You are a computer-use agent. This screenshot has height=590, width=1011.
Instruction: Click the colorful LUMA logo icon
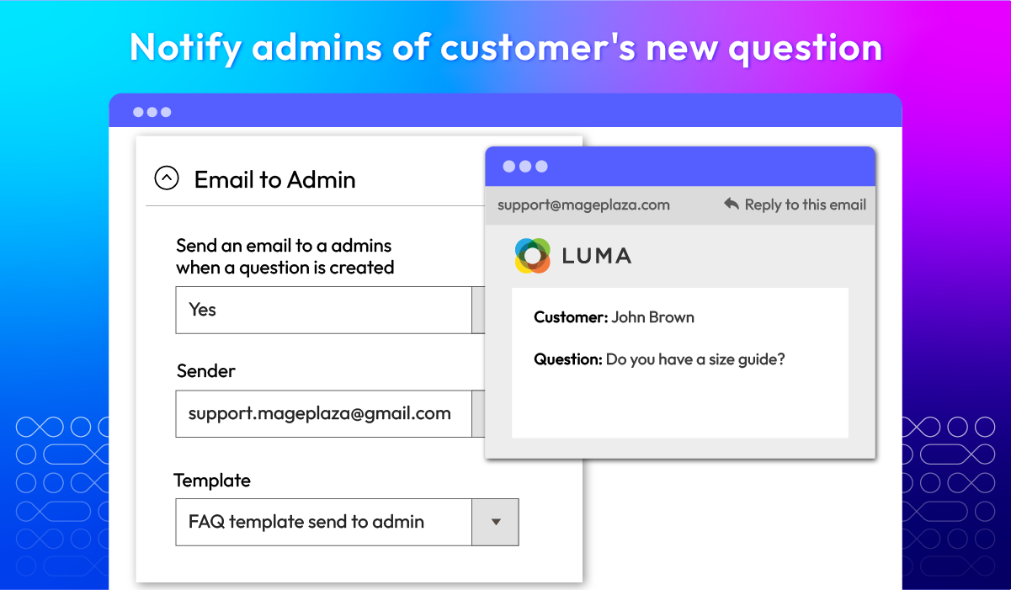point(532,256)
